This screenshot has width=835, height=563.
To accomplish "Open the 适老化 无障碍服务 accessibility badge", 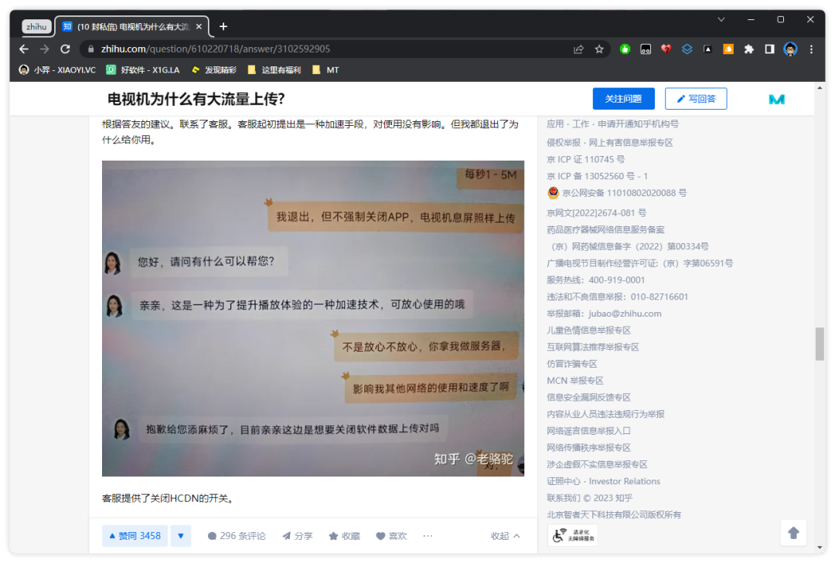I will tap(572, 535).
